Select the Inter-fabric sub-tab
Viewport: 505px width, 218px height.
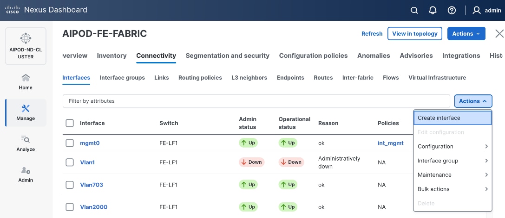coord(358,78)
